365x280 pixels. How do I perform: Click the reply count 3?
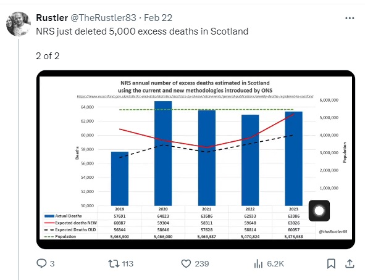[52, 264]
